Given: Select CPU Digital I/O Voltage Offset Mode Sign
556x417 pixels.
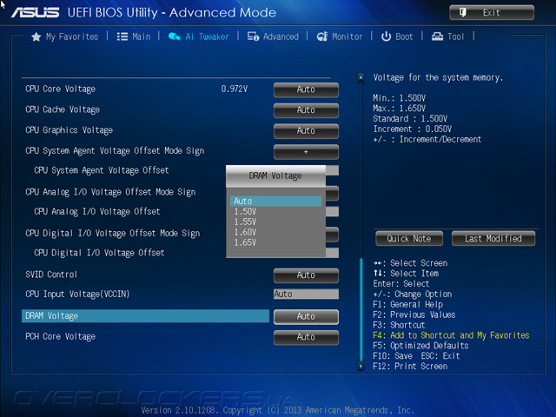Looking at the screenshot, I should click(x=112, y=233).
